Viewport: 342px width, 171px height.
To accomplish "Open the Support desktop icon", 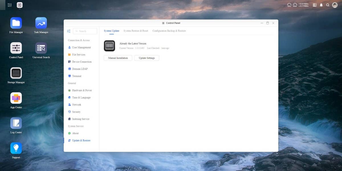I will tap(16, 148).
